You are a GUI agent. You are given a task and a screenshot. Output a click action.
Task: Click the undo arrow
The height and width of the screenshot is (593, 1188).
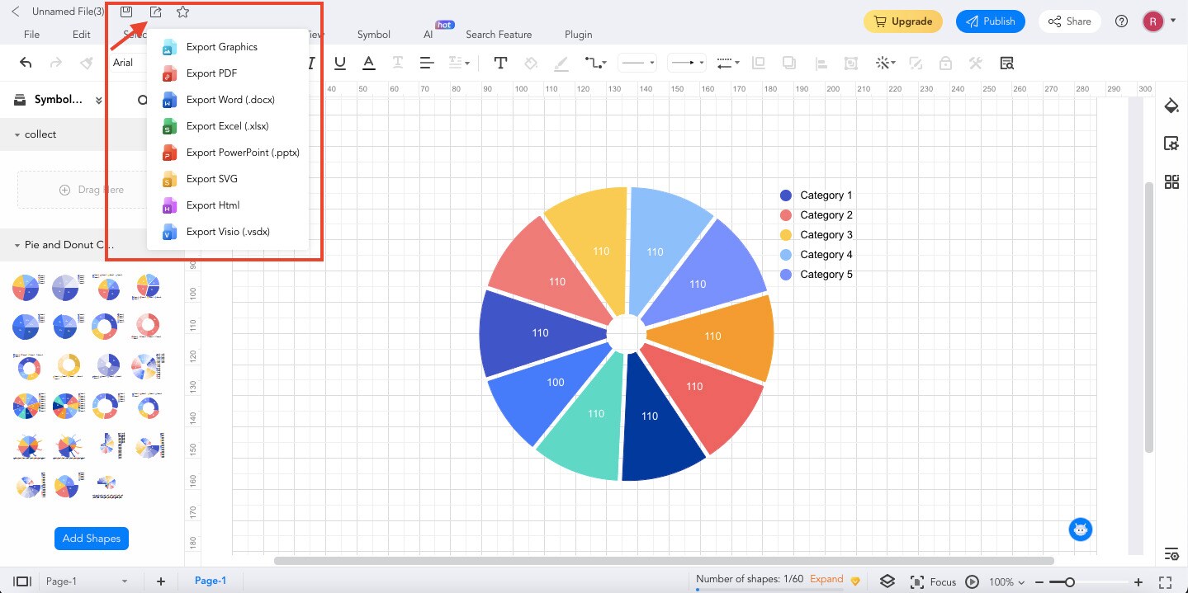click(26, 63)
